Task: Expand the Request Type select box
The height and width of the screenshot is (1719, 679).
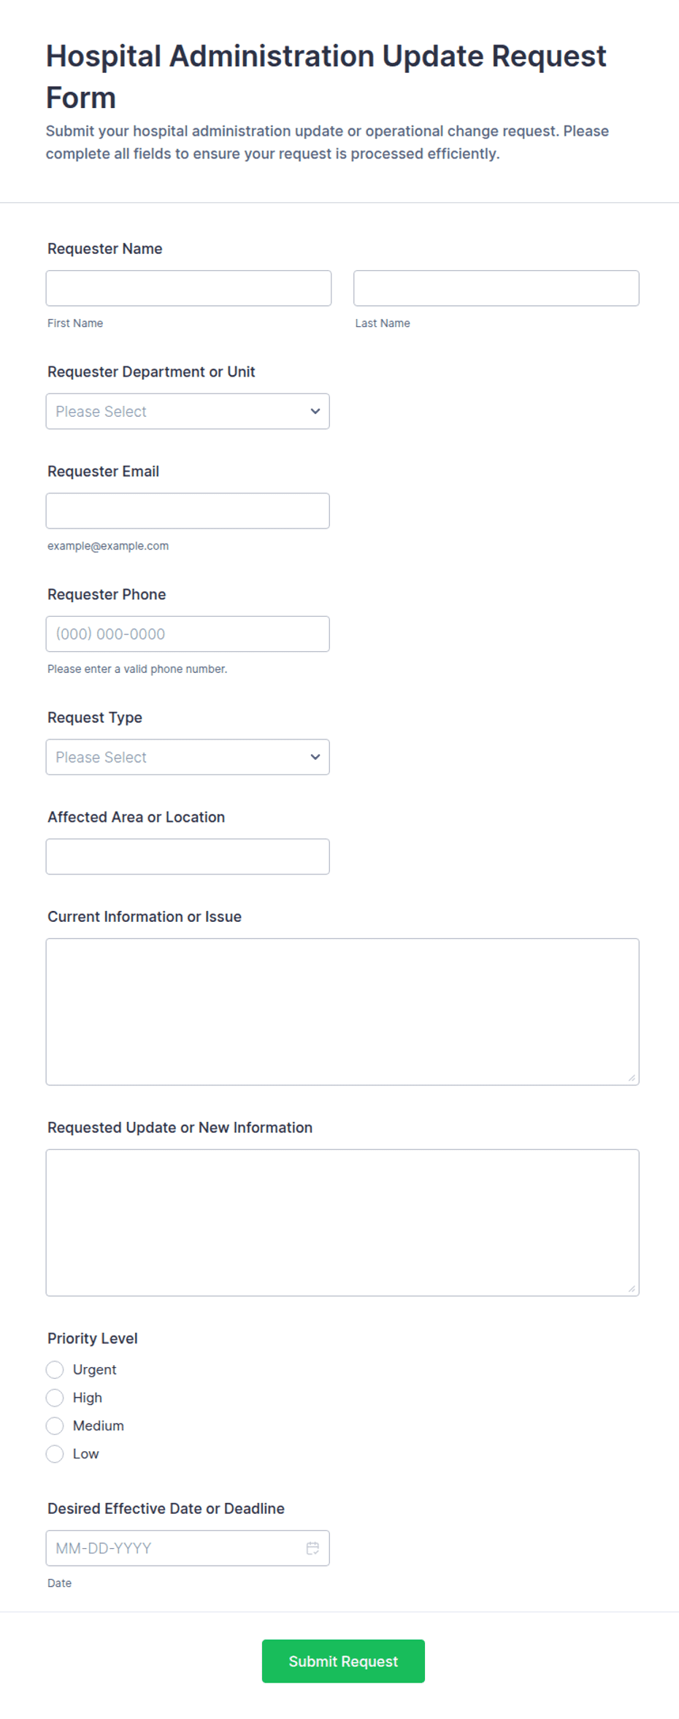Action: [188, 757]
